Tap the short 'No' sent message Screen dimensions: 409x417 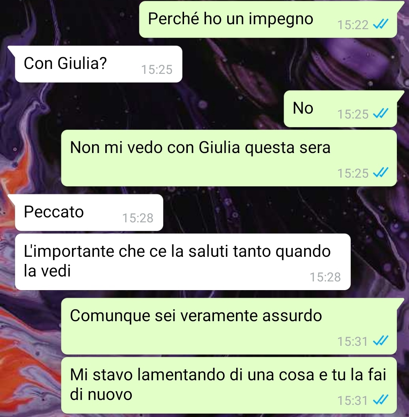coord(340,108)
